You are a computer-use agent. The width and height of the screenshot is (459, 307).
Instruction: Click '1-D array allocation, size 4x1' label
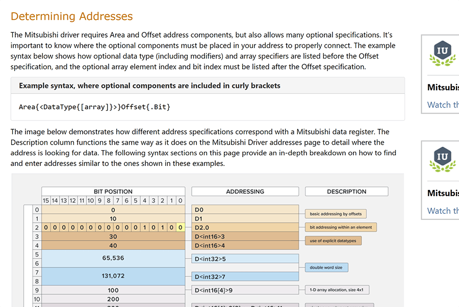pyautogui.click(x=337, y=290)
